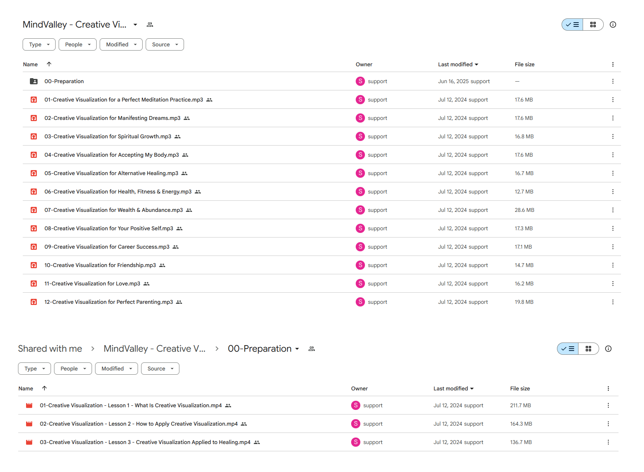Screen dimensions: 644x472
Task: Click shared-people icon next to MindValley title
Action: coord(150,25)
